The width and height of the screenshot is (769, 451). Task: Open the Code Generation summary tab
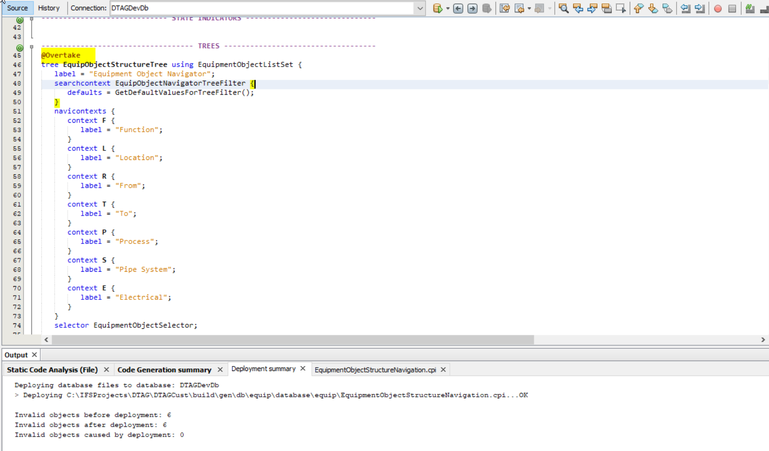[165, 370]
